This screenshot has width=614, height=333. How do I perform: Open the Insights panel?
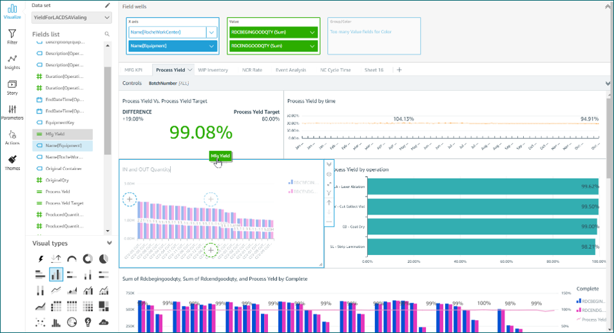(12, 62)
